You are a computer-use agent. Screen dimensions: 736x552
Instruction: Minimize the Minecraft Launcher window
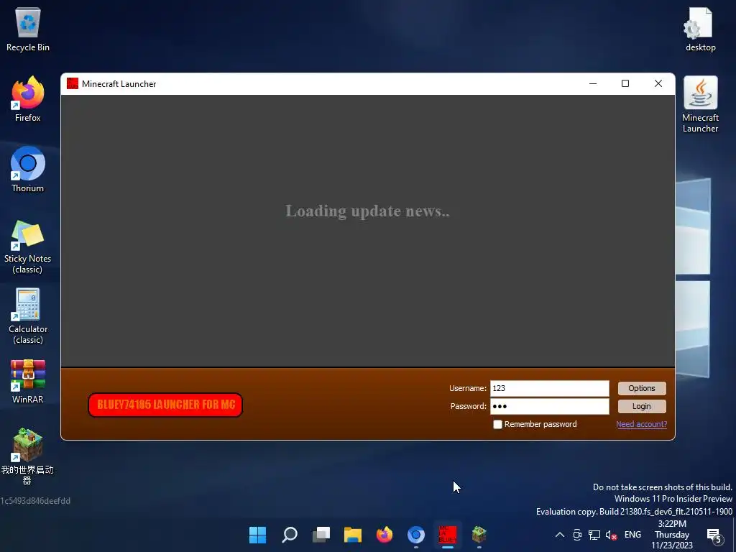(x=593, y=83)
